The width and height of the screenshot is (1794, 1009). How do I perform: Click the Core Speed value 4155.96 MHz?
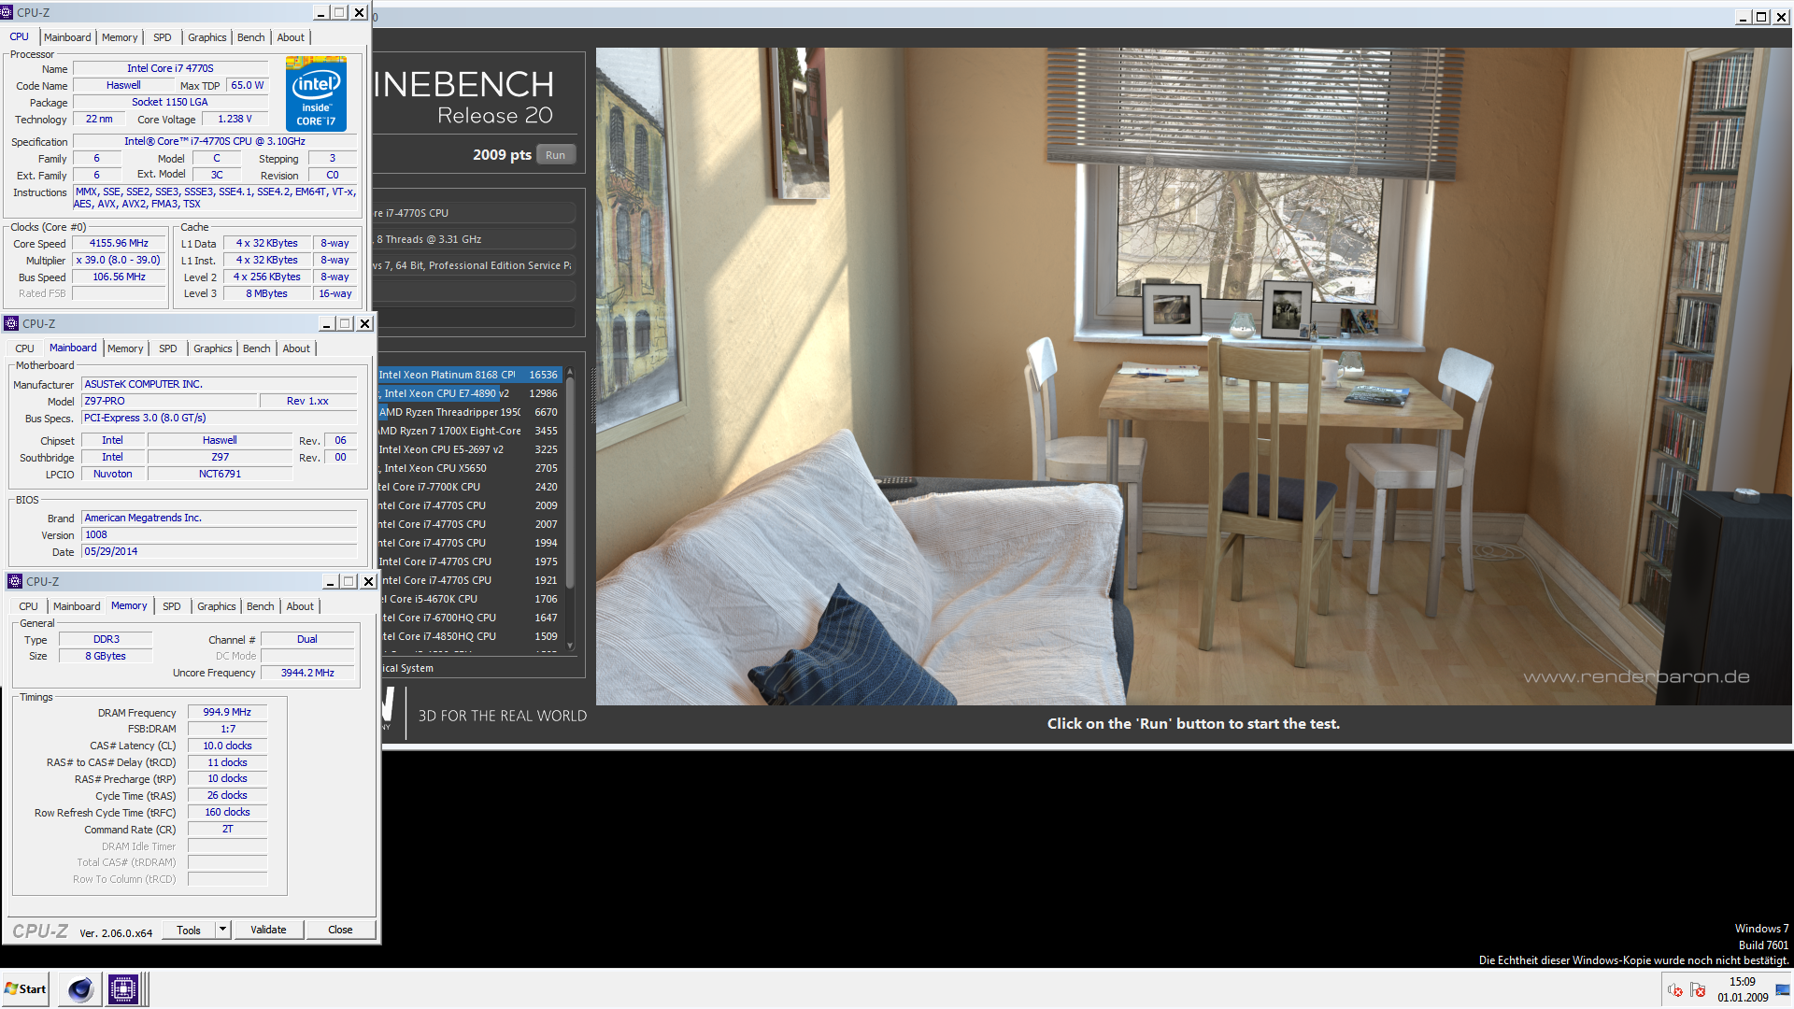click(x=120, y=243)
